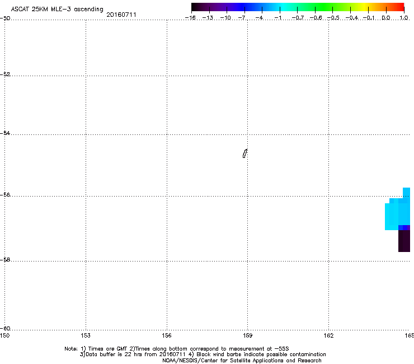Image resolution: width=414 pixels, height=364 pixels.
Task: Click the title "ASCAT 25KM MLE-3 ascending"
Action: 57,9
